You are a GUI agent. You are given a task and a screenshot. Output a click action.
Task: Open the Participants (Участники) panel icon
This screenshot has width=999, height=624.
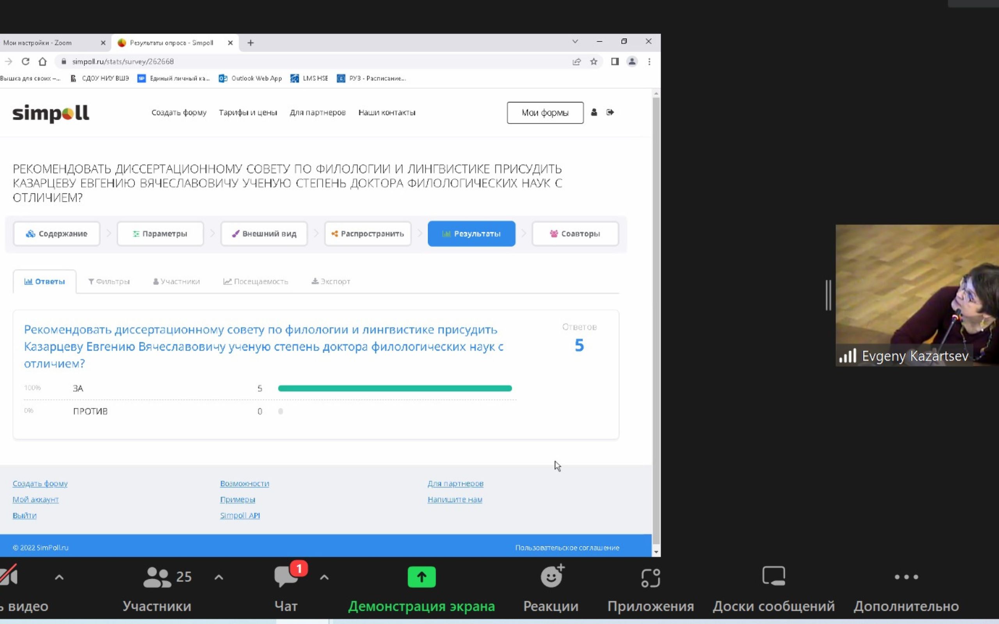(x=157, y=576)
